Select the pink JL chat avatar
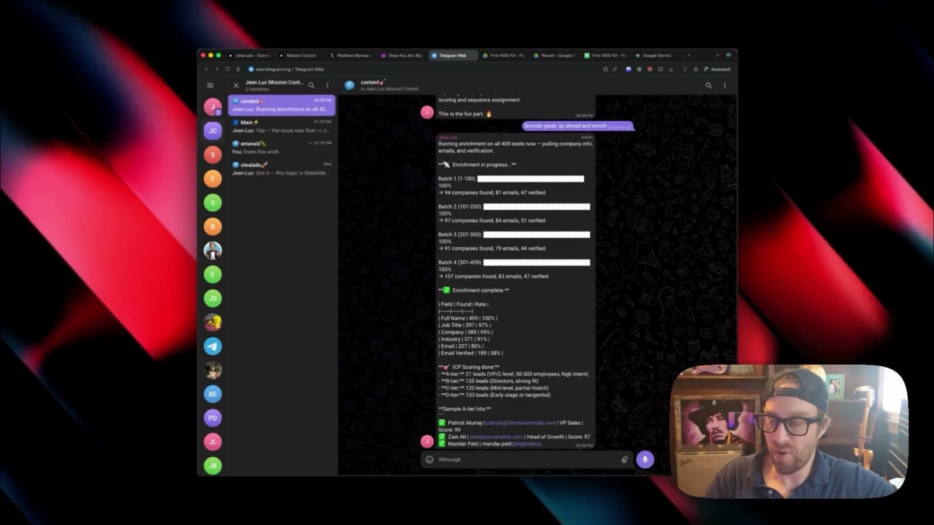 [213, 442]
